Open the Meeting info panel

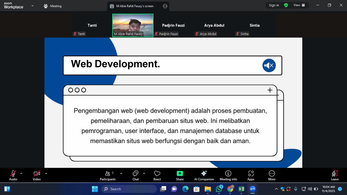[x=228, y=175]
